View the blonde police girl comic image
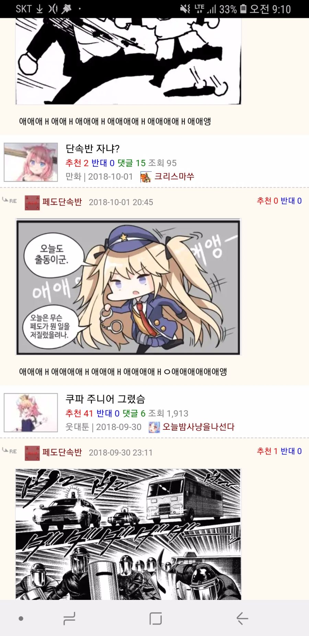This screenshot has height=636, width=309. point(128,287)
